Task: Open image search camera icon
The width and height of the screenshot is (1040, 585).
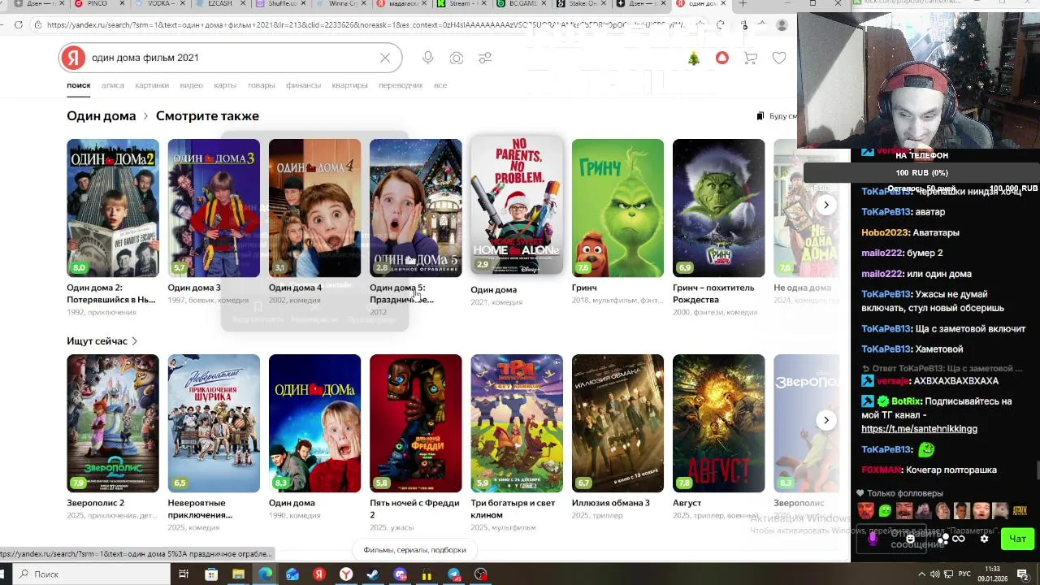Action: (x=457, y=58)
